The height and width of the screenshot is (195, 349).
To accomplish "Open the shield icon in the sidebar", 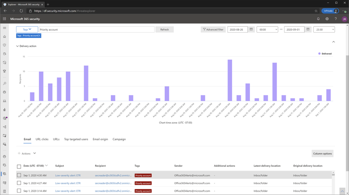I will point(5,45).
